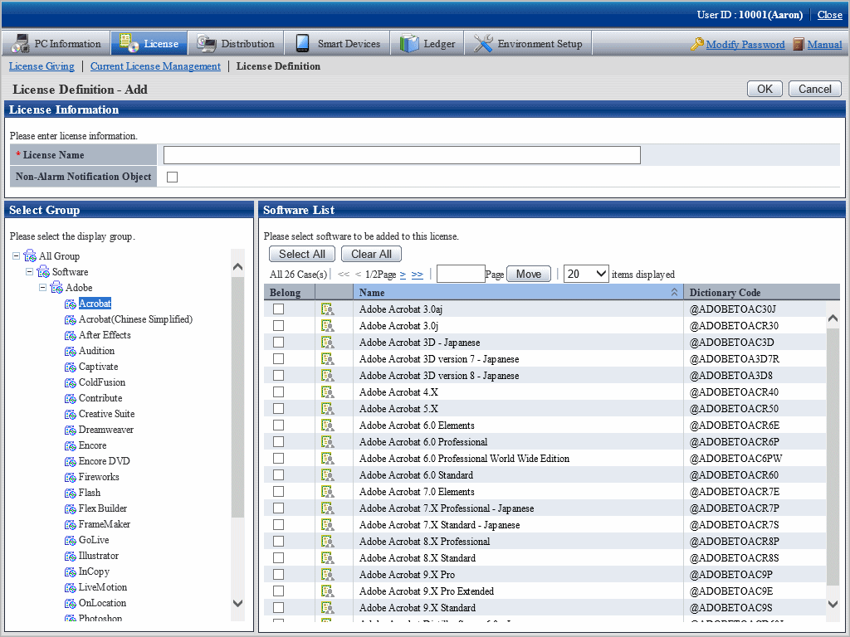This screenshot has width=850, height=637.
Task: Click the Cancel button
Action: coord(815,89)
